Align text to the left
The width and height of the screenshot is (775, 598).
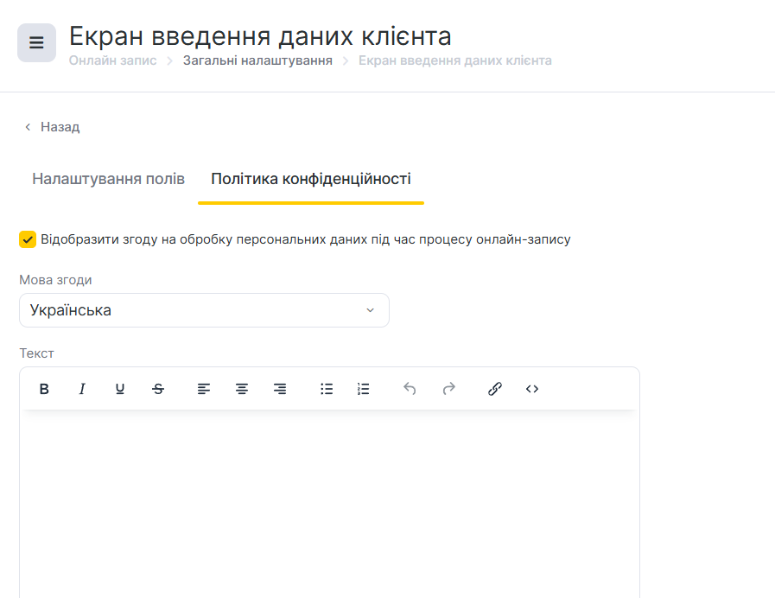pyautogui.click(x=204, y=389)
